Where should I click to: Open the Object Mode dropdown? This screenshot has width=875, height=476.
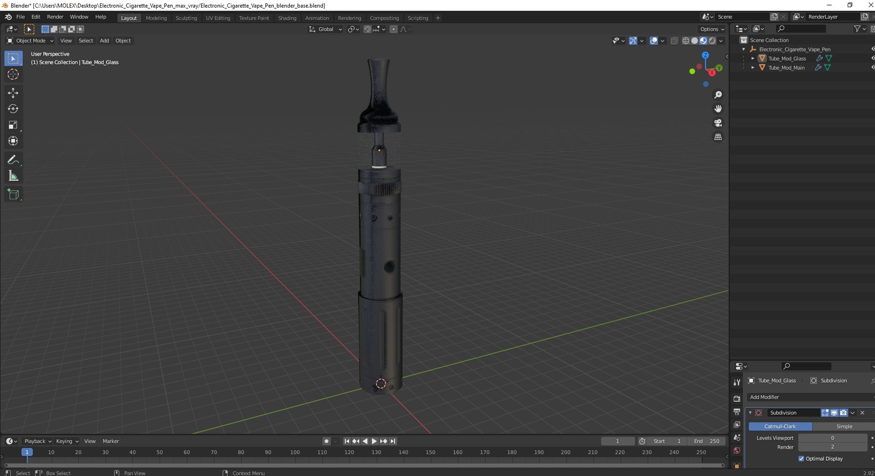pyautogui.click(x=30, y=41)
